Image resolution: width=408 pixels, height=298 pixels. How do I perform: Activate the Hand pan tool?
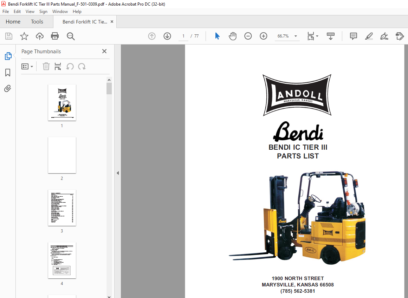point(233,36)
